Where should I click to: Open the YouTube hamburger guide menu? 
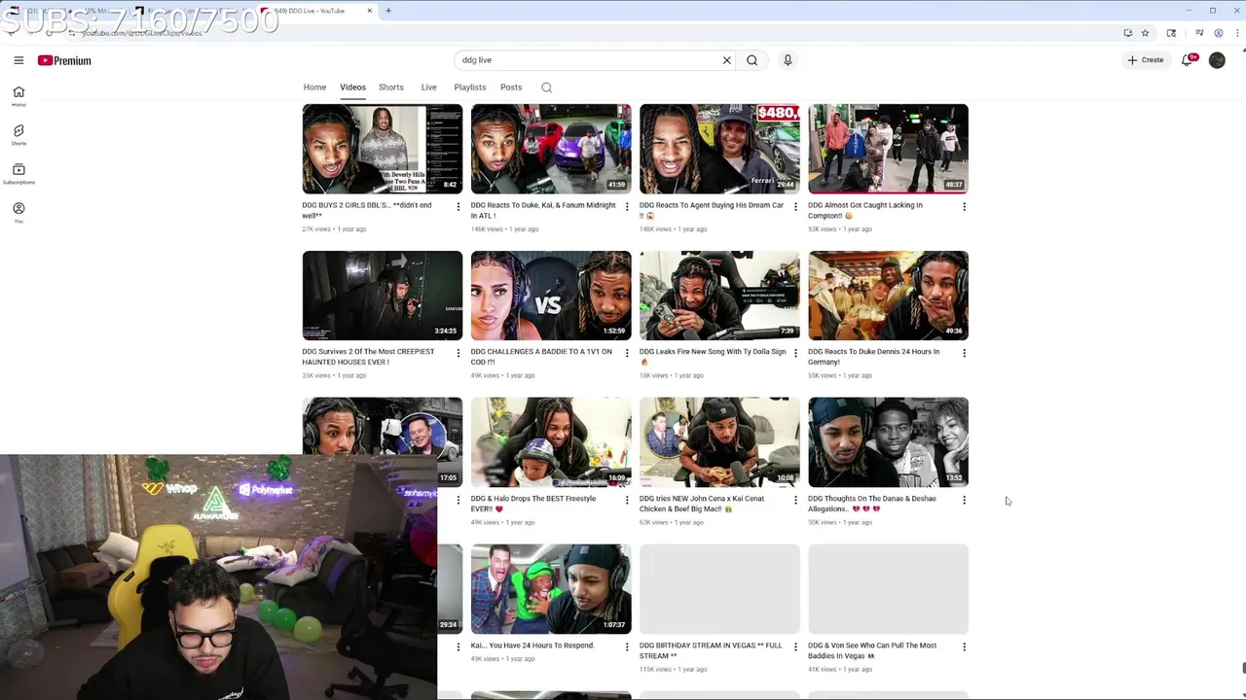pyautogui.click(x=18, y=60)
